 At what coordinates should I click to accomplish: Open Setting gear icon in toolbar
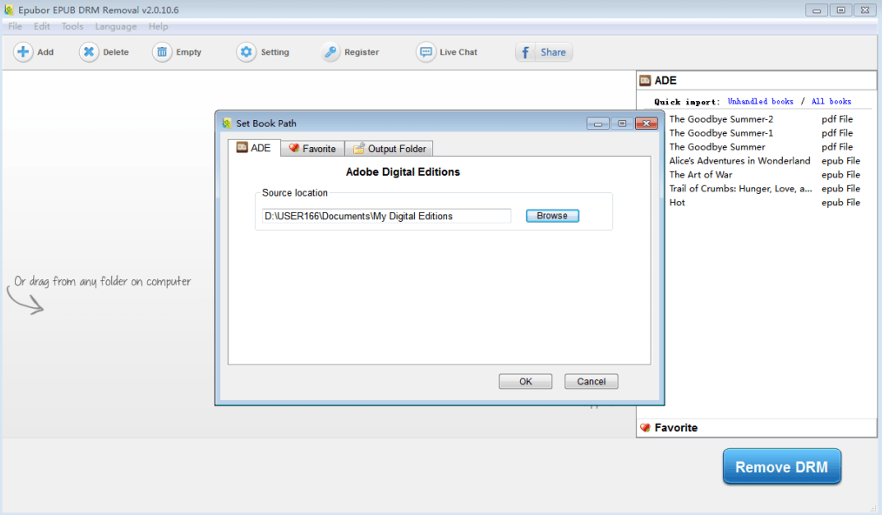(246, 52)
